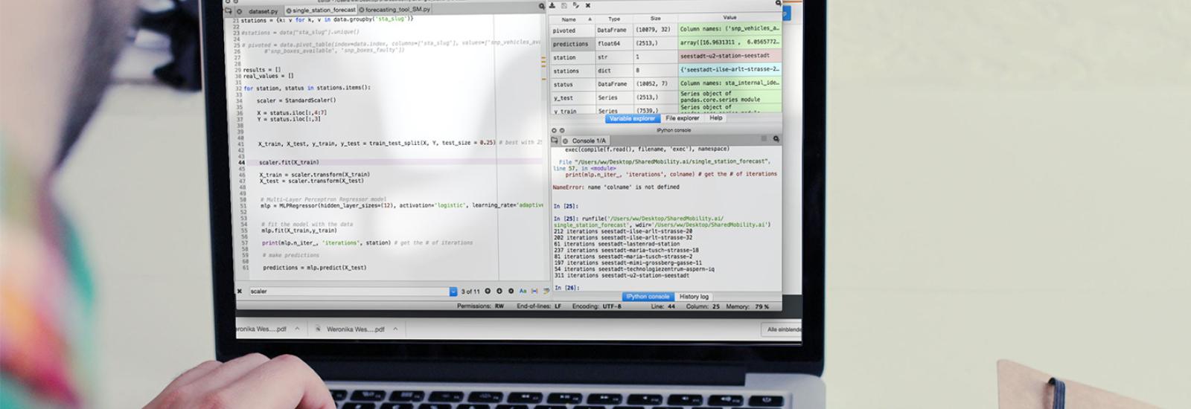Click the Encoding: UTF-8 status entry
1191x409 pixels.
pos(596,306)
